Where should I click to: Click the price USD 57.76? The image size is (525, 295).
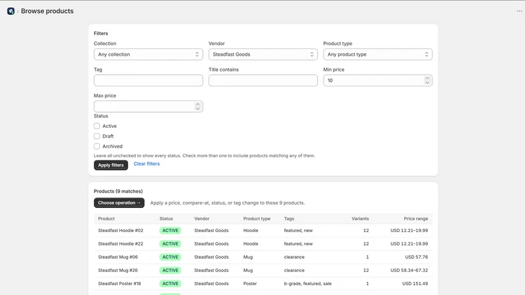pos(417,257)
